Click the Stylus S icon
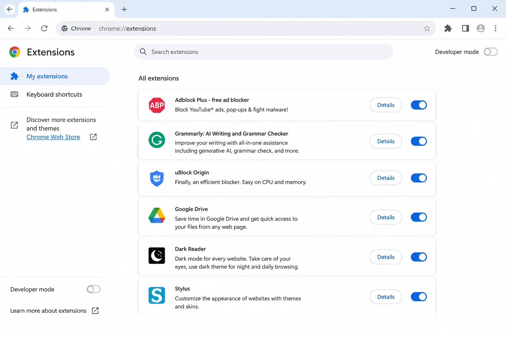 [157, 295]
